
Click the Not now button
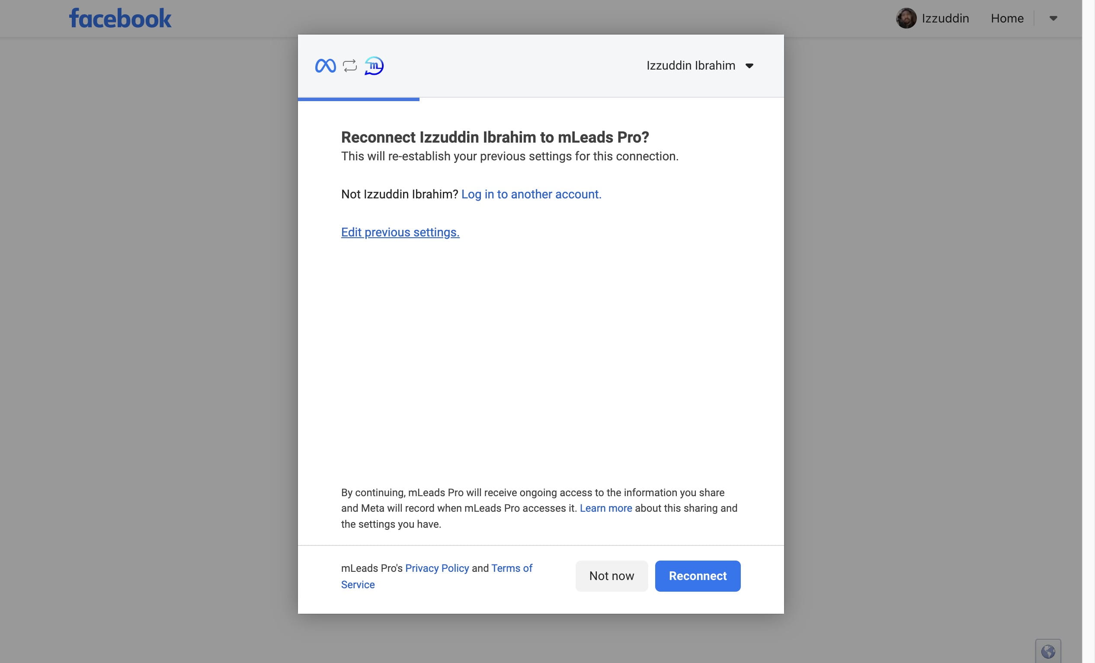(611, 575)
